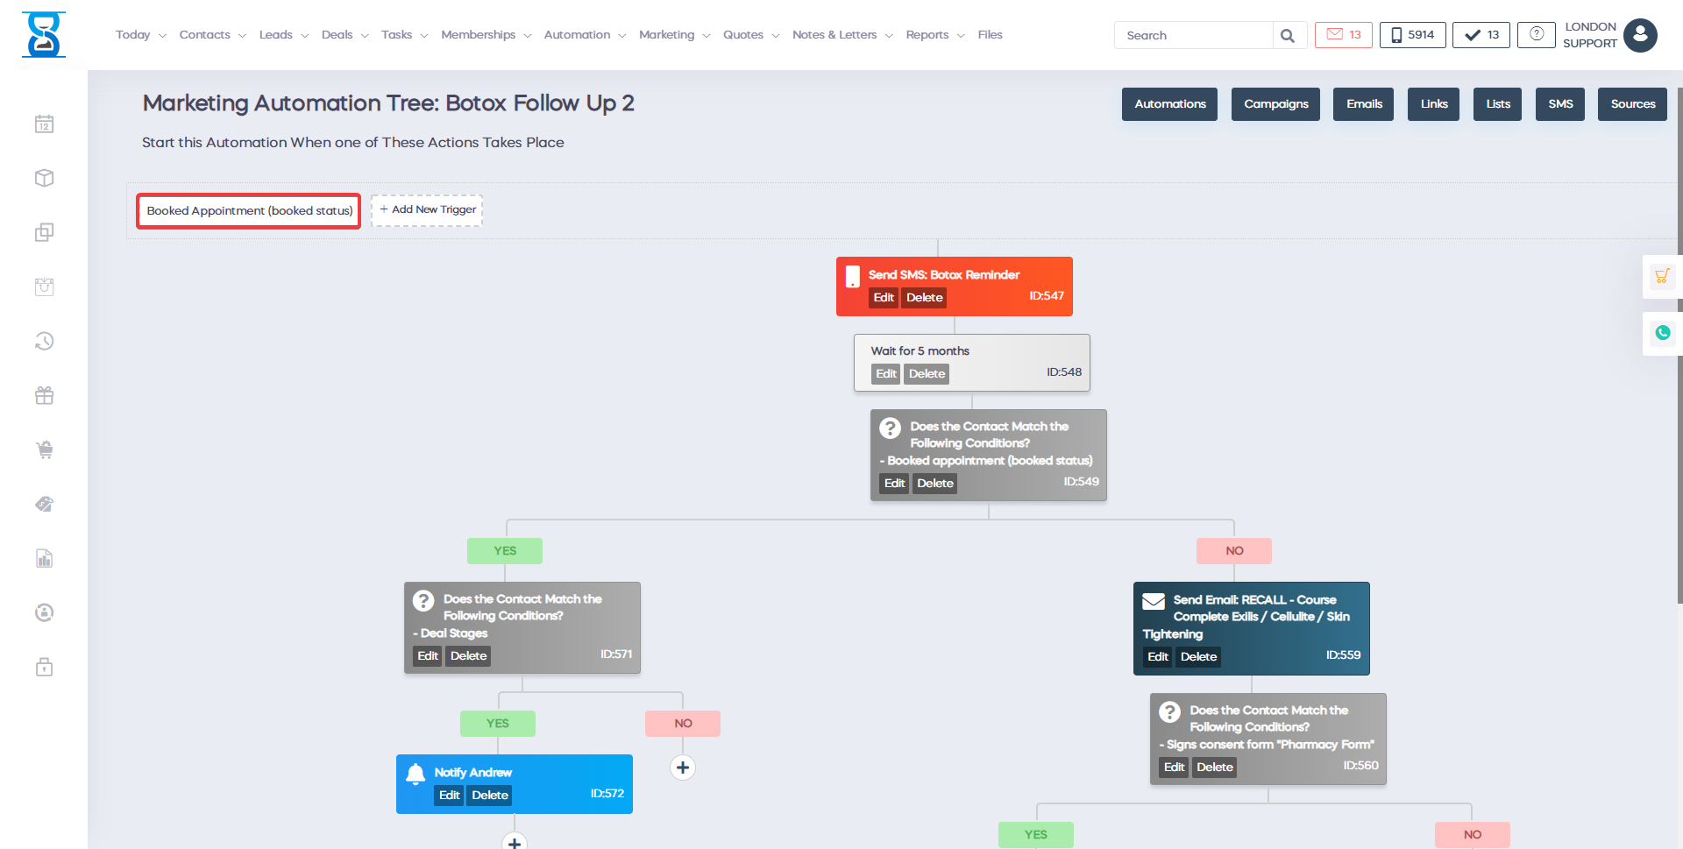This screenshot has height=849, width=1683.
Task: Add step with plus under NO branch
Action: 682,768
